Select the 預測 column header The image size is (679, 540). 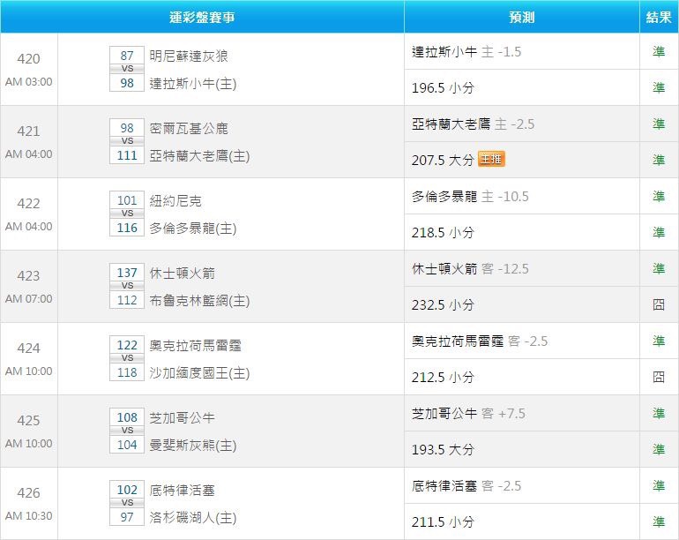coord(521,17)
